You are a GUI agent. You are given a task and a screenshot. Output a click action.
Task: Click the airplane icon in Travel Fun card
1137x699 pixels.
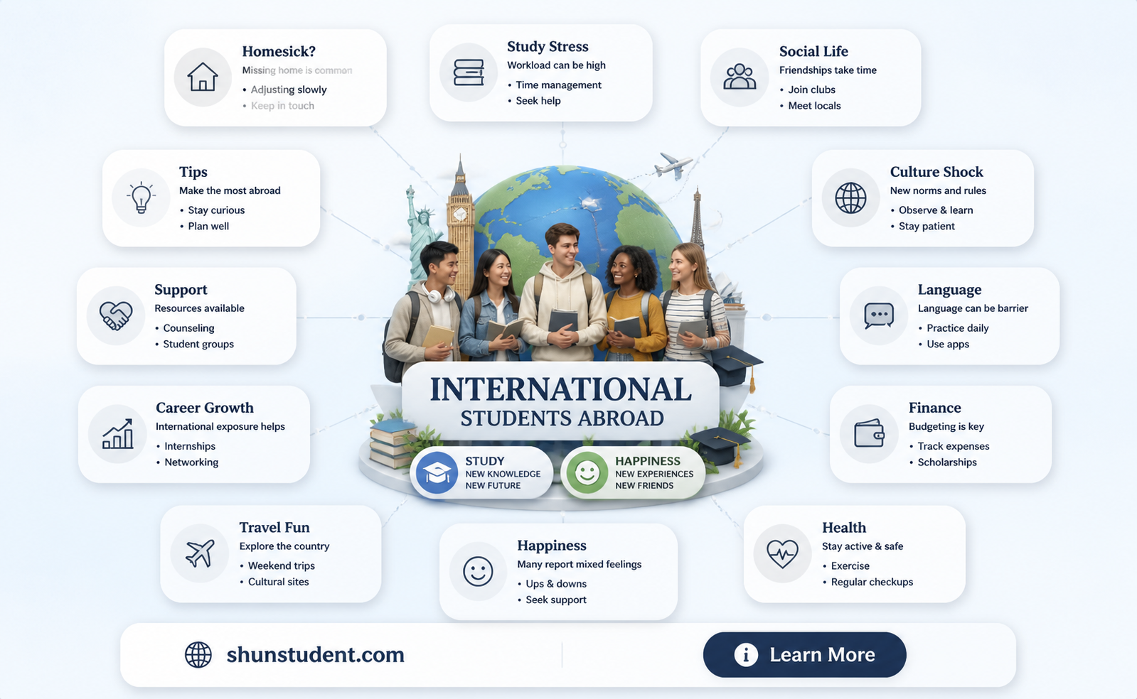coord(200,553)
